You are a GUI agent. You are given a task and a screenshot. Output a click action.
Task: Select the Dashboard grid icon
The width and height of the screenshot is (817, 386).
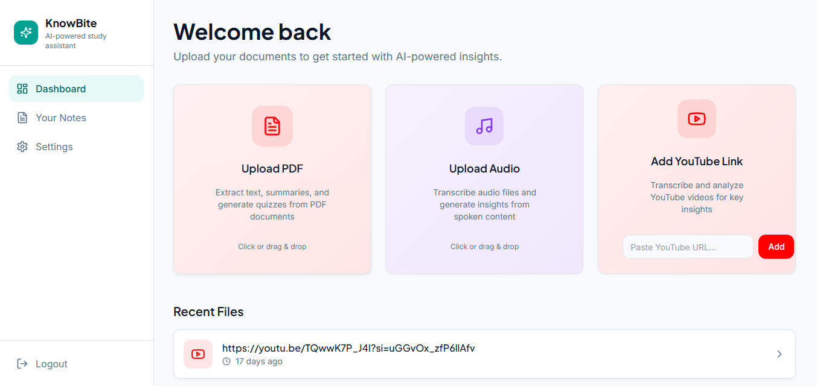(x=22, y=88)
